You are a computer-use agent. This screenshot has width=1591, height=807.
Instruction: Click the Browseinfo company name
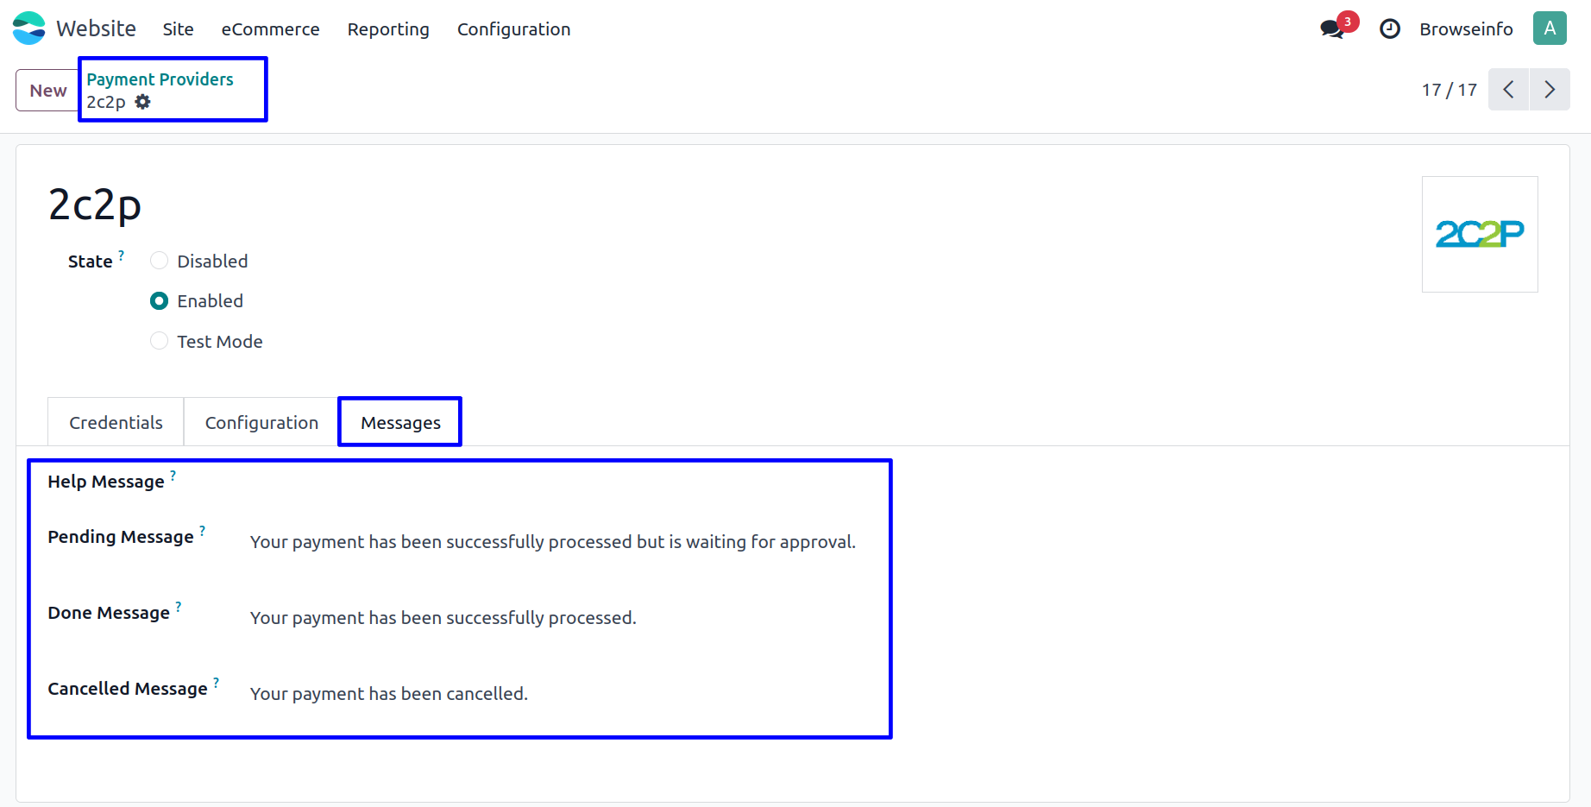pos(1466,29)
